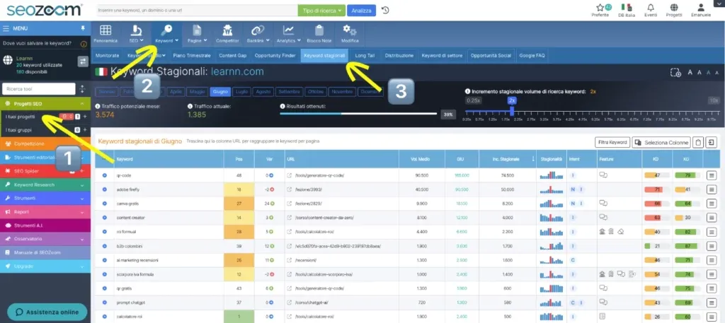Select the Agosto month filter
Screen dimensions: 725x323
point(263,92)
